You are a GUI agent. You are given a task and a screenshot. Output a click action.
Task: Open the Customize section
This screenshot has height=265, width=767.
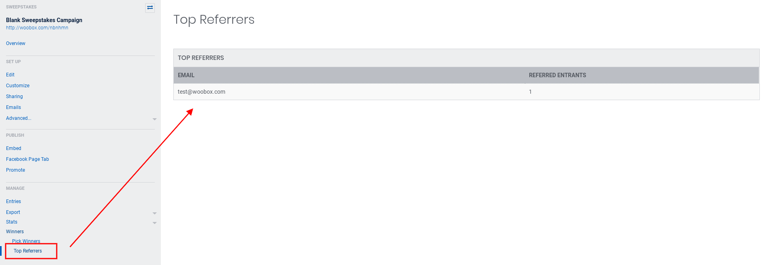(18, 86)
